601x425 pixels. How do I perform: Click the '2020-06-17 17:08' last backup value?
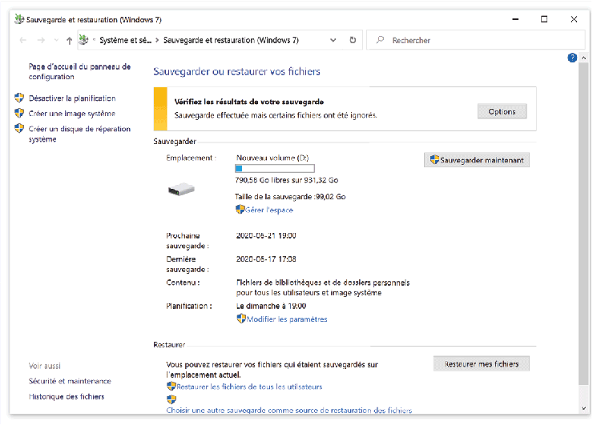(266, 259)
